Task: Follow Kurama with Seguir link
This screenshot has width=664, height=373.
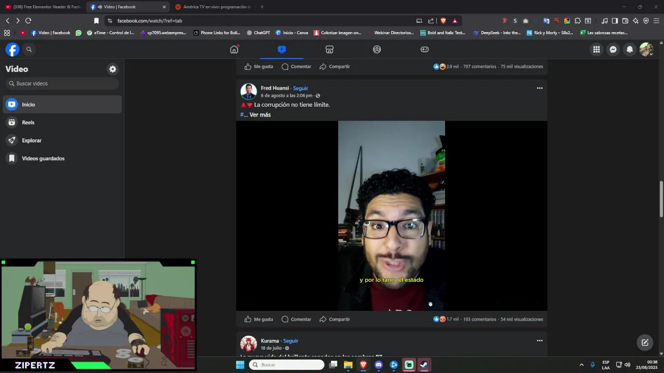Action: 290,341
